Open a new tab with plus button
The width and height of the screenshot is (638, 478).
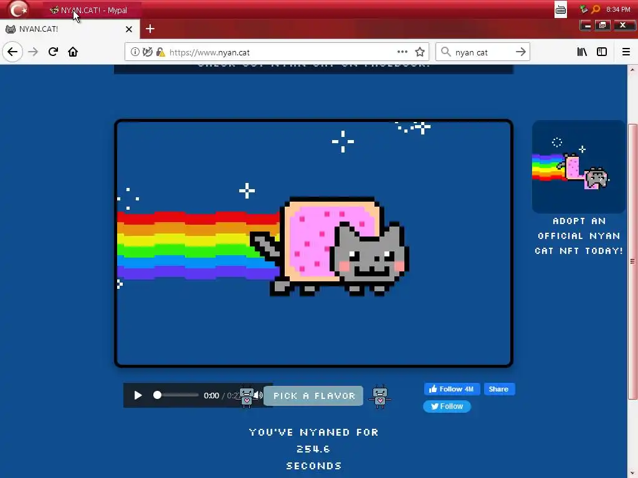coord(150,29)
